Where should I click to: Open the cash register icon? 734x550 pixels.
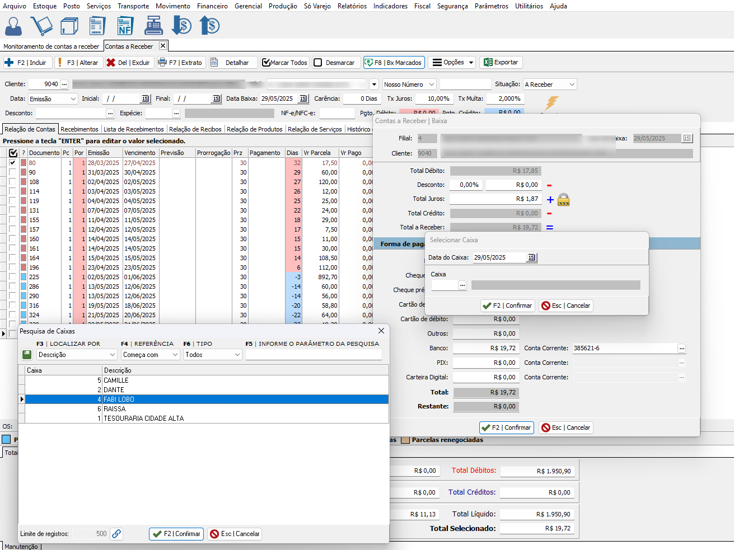tap(153, 26)
